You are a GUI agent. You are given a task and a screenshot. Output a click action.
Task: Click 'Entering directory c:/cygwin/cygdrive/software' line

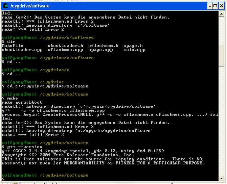pyautogui.click(x=78, y=106)
